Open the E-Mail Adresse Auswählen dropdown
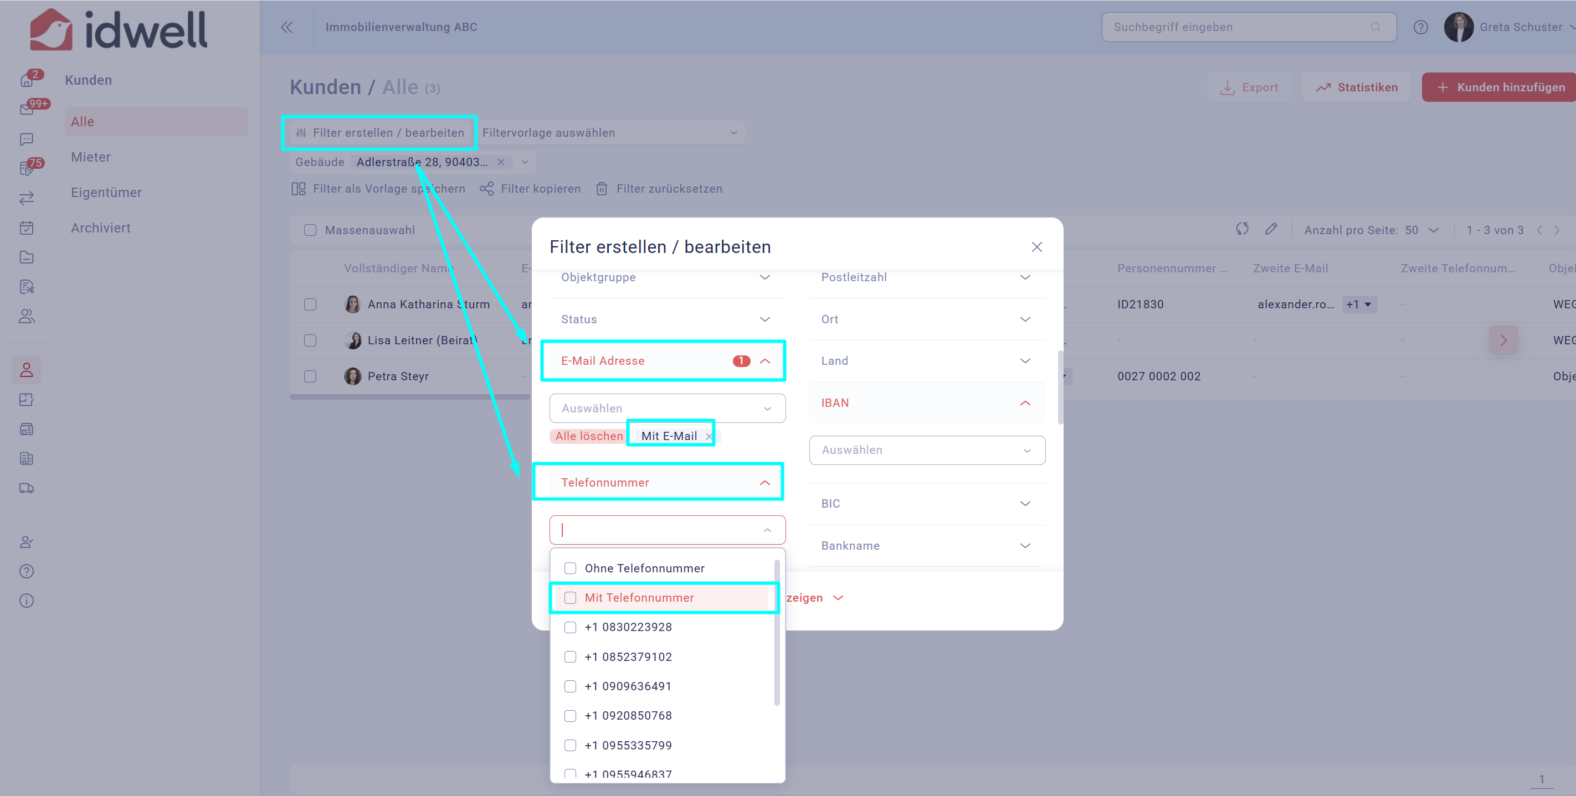This screenshot has height=796, width=1576. pyautogui.click(x=667, y=409)
